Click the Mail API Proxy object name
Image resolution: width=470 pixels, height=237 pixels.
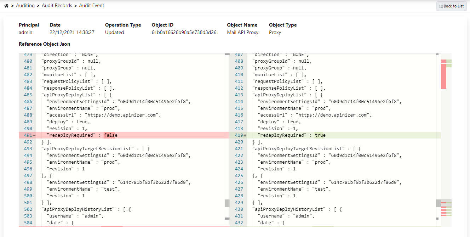point(242,33)
